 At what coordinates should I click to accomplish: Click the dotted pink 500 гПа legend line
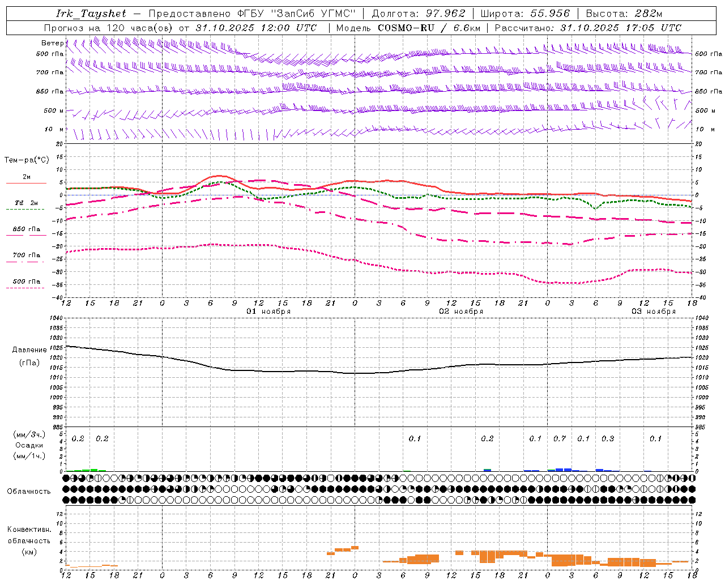click(25, 288)
